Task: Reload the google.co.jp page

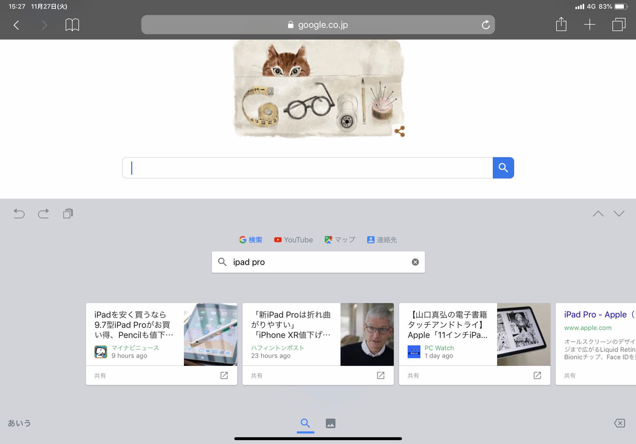Action: [x=485, y=25]
